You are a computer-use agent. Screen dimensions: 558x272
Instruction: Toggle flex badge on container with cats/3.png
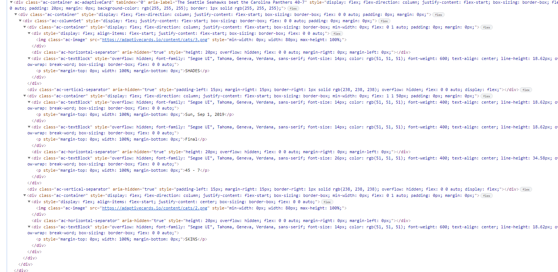click(486, 27)
